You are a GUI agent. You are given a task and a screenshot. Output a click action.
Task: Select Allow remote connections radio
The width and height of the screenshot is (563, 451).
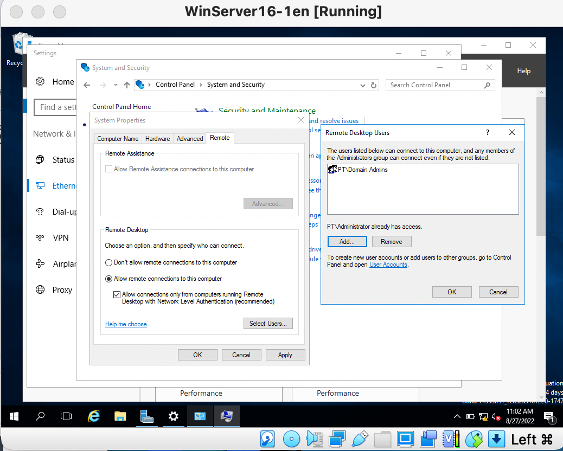pos(108,279)
